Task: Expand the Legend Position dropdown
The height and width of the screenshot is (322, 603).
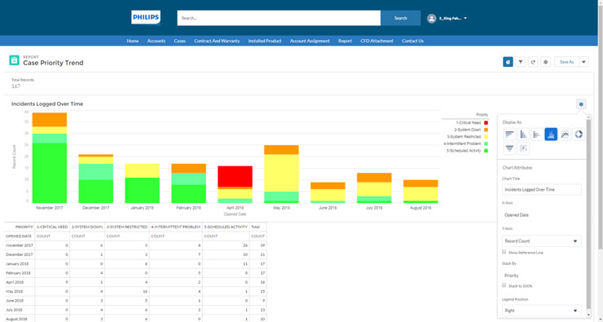Action: 542,311
